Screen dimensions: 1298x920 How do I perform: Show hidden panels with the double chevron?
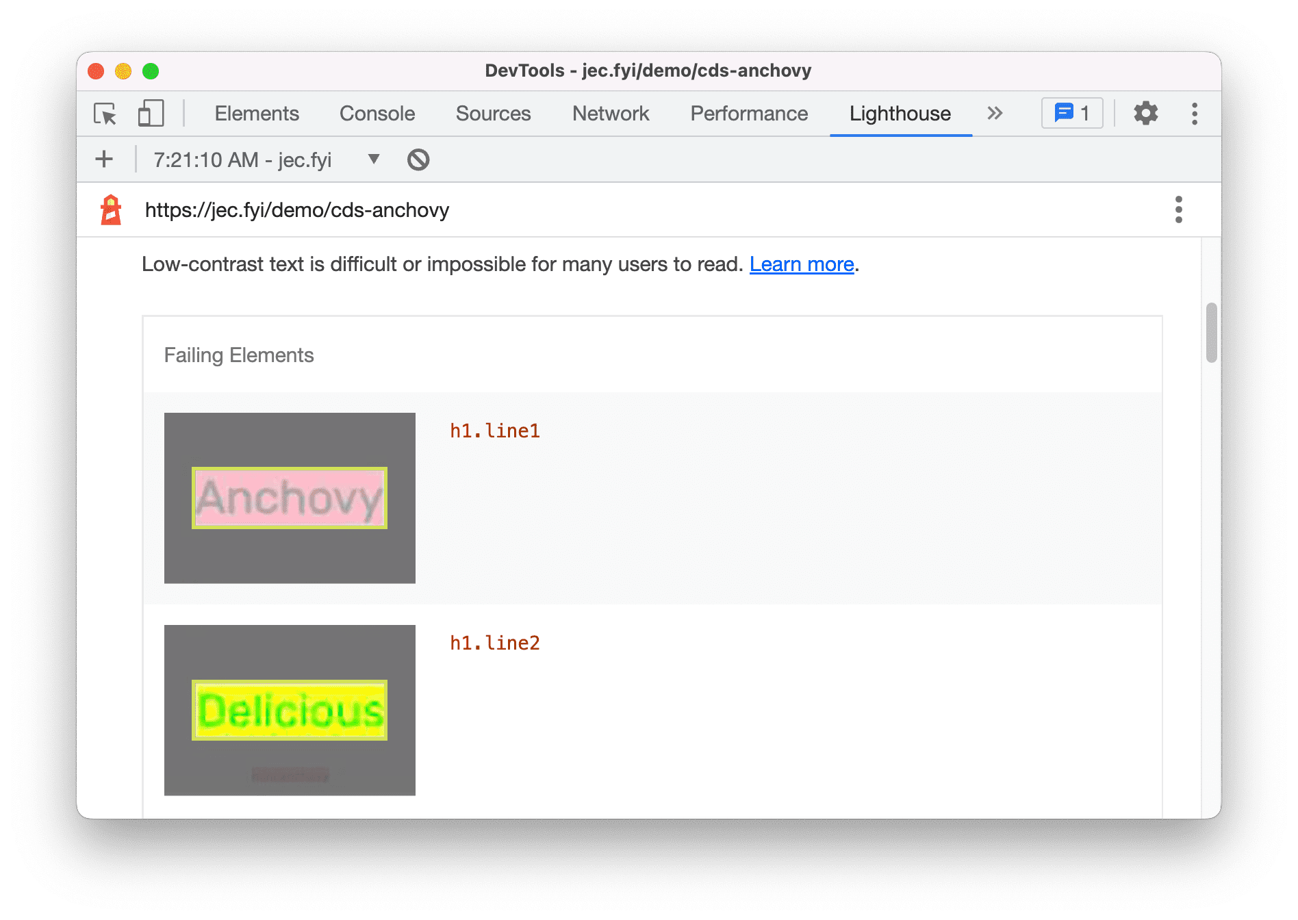coord(994,114)
